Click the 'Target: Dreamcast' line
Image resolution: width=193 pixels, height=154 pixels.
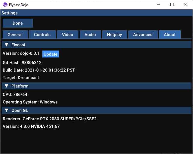[x=21, y=78]
